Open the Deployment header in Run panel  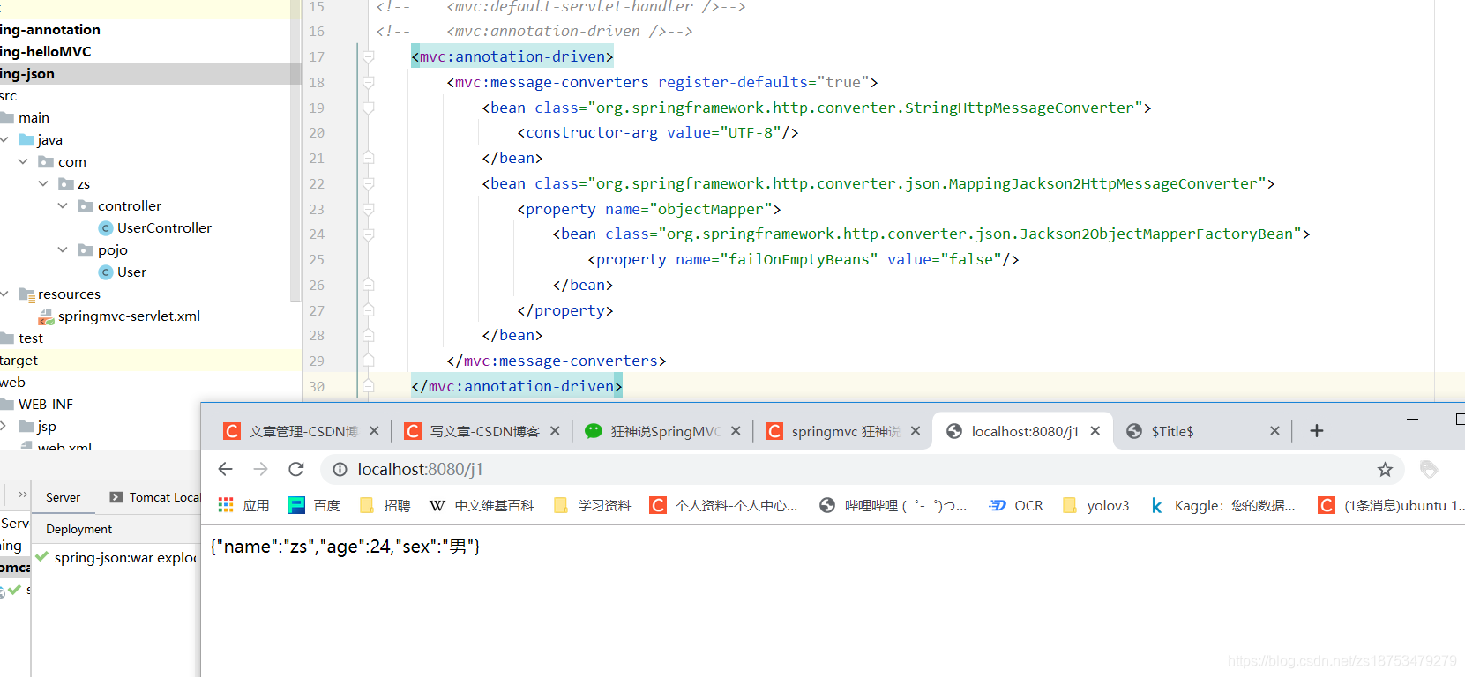click(78, 529)
